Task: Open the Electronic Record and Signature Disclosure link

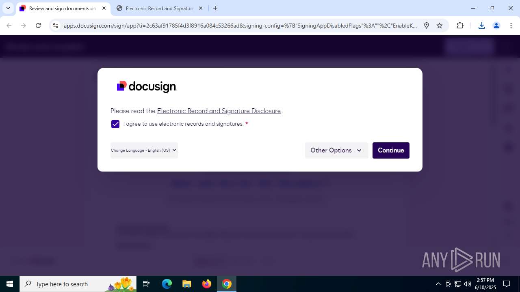Action: tap(219, 111)
